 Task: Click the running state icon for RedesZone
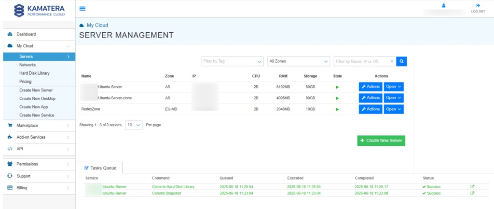coord(337,109)
